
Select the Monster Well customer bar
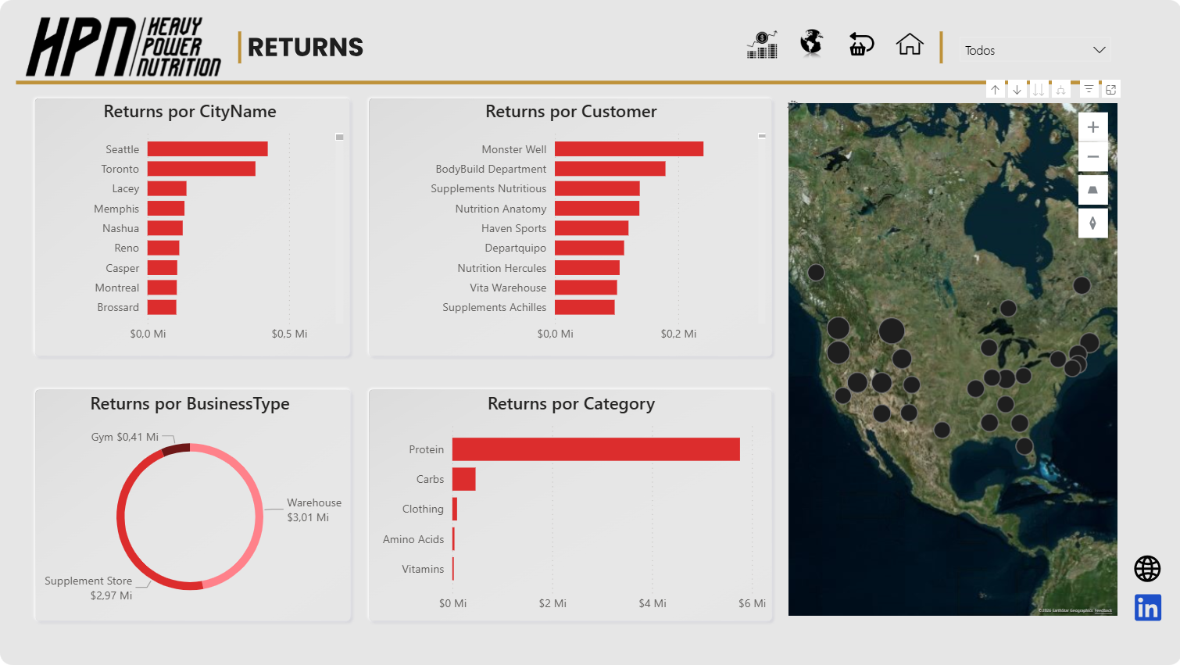[x=629, y=148]
